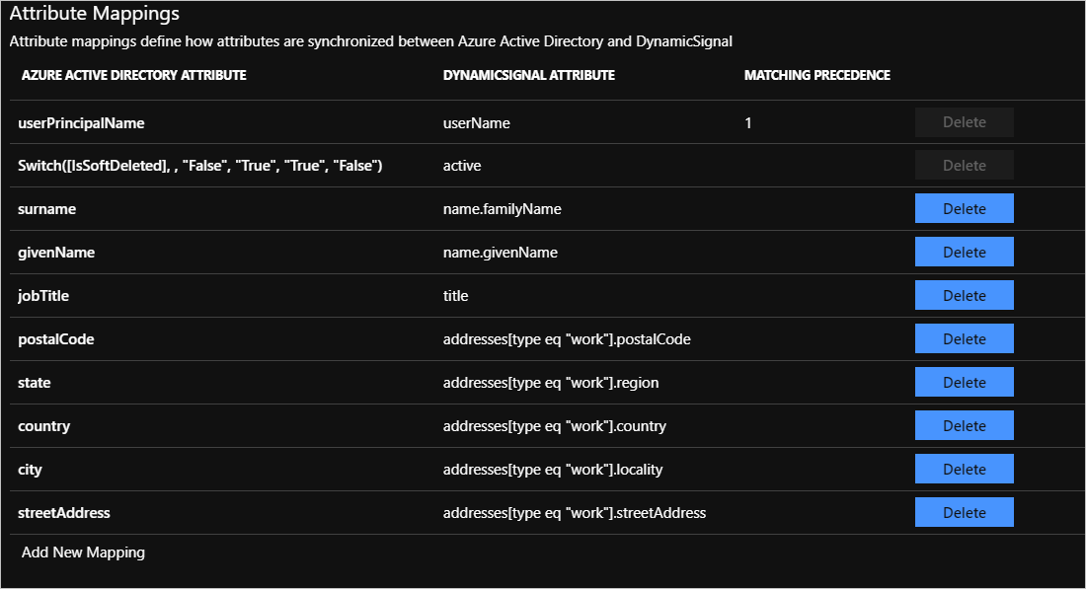Select addresses work region target attribute
The height and width of the screenshot is (589, 1086).
(551, 383)
